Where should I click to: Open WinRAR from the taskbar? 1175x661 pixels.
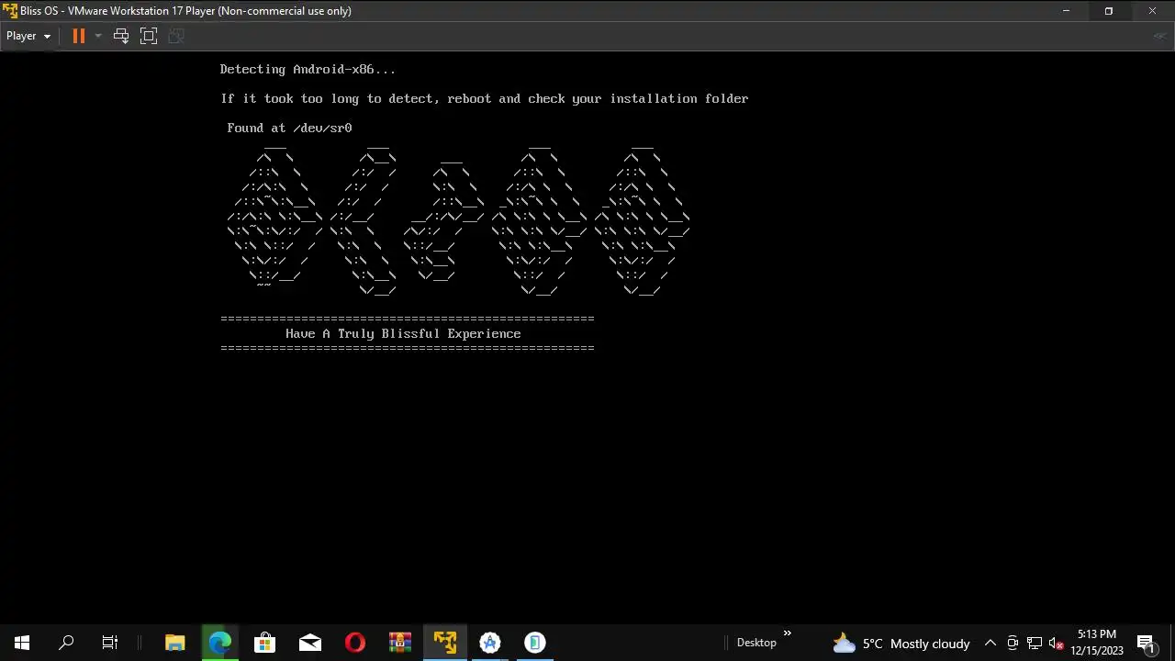coord(399,643)
